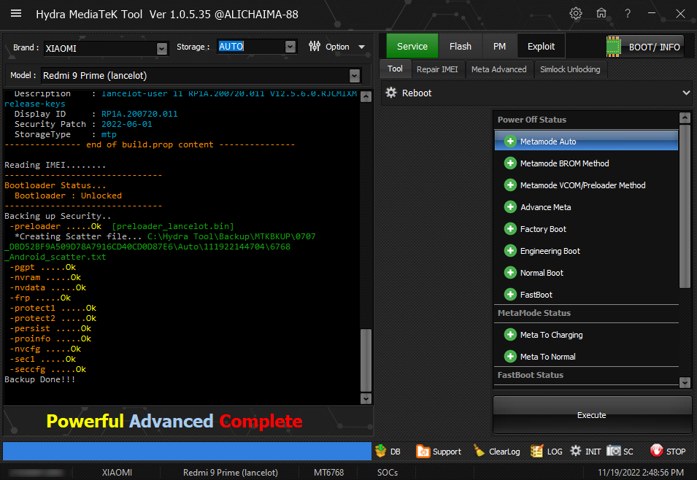Click the green plus beside Engineering Boot
Image resolution: width=697 pixels, height=480 pixels.
pyautogui.click(x=510, y=251)
